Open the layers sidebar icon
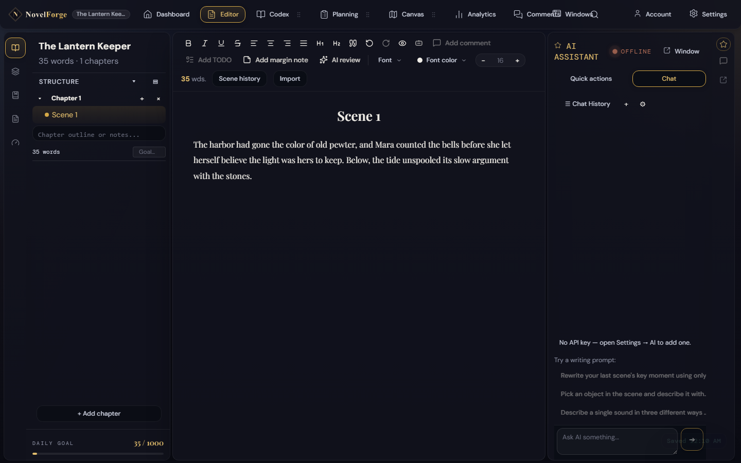This screenshot has width=741, height=463. pyautogui.click(x=15, y=72)
